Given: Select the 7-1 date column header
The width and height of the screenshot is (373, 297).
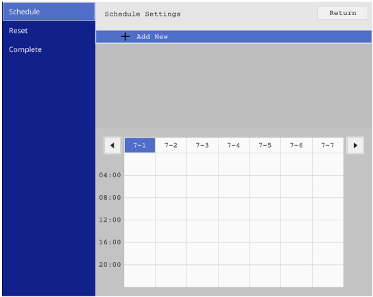Looking at the screenshot, I should point(140,145).
